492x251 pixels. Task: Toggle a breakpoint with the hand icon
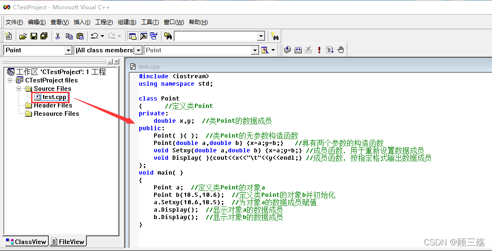coord(341,50)
